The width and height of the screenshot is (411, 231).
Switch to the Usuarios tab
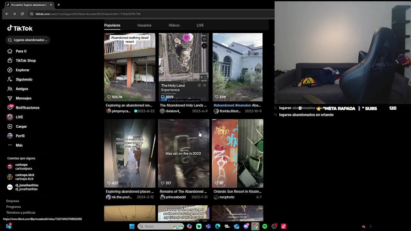pos(144,25)
